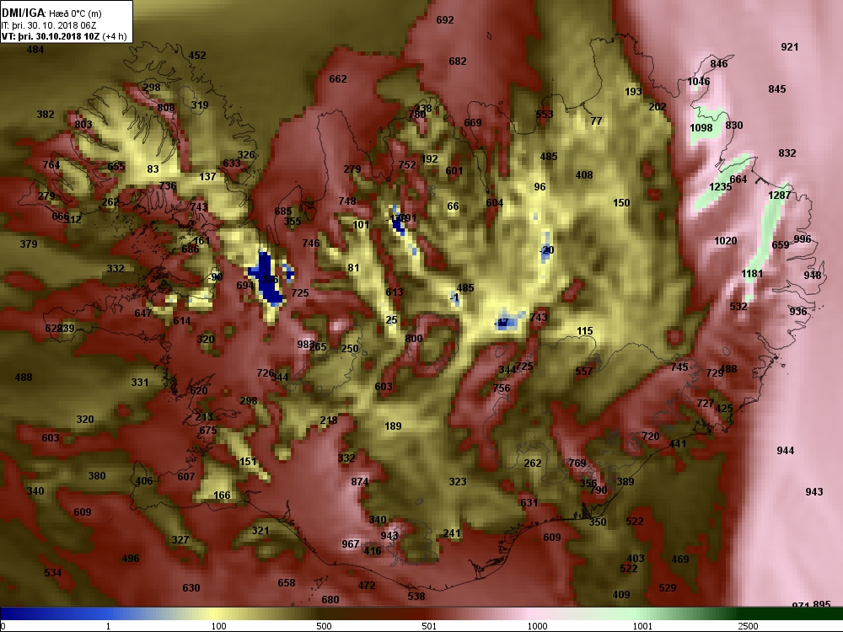Click the '501' legend label

point(429,626)
